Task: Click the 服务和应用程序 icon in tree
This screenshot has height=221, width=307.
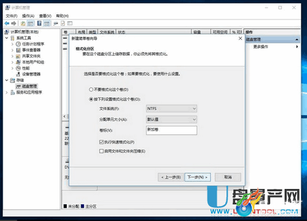Action: coord(13,92)
